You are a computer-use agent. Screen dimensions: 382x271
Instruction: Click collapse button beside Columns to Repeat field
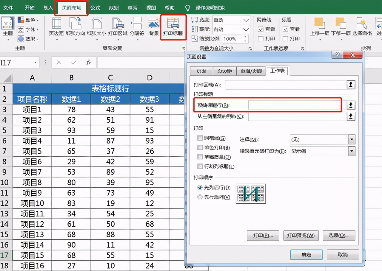351,116
